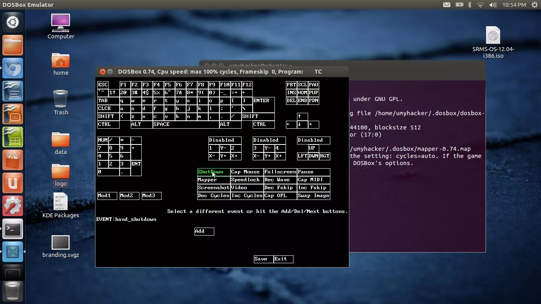The image size is (541, 304).
Task: Select the Cap MIDI event
Action: click(313, 180)
